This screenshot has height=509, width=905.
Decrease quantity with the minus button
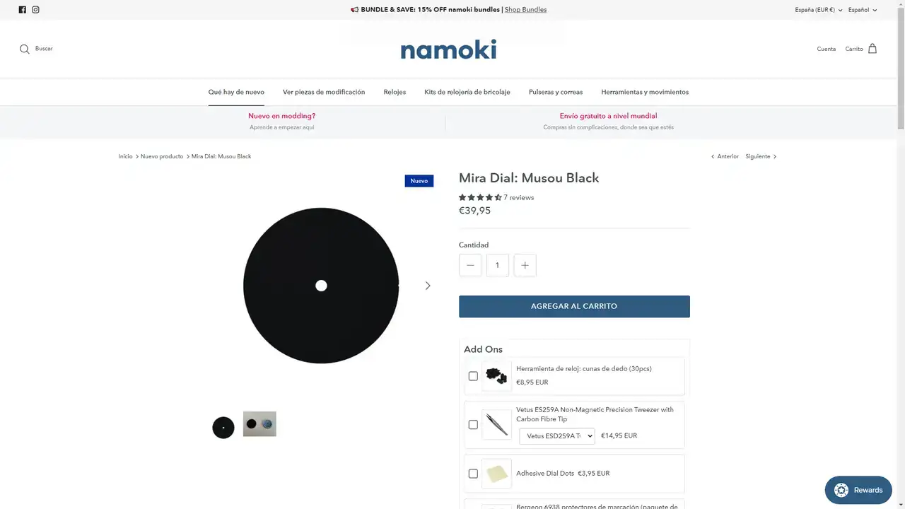pyautogui.click(x=470, y=265)
